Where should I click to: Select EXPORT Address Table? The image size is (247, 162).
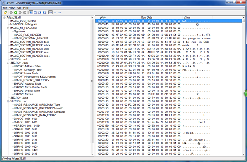coord(27,84)
